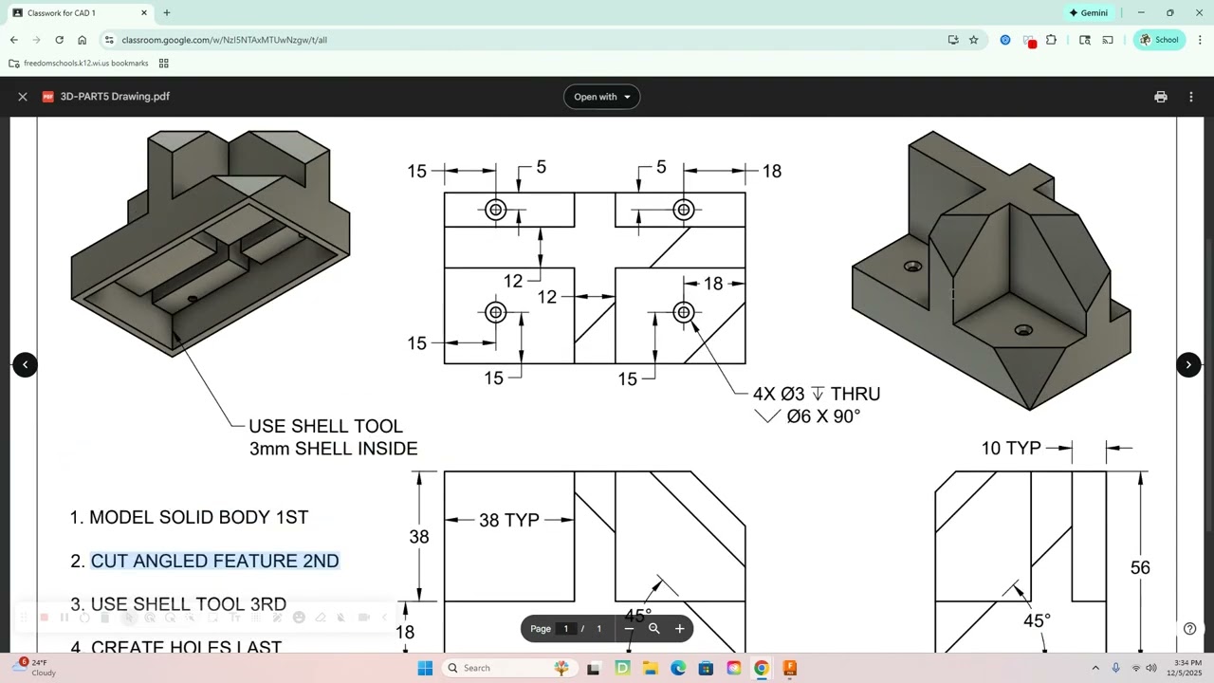Open the apps grid icon in bookmarks bar

coord(163,64)
